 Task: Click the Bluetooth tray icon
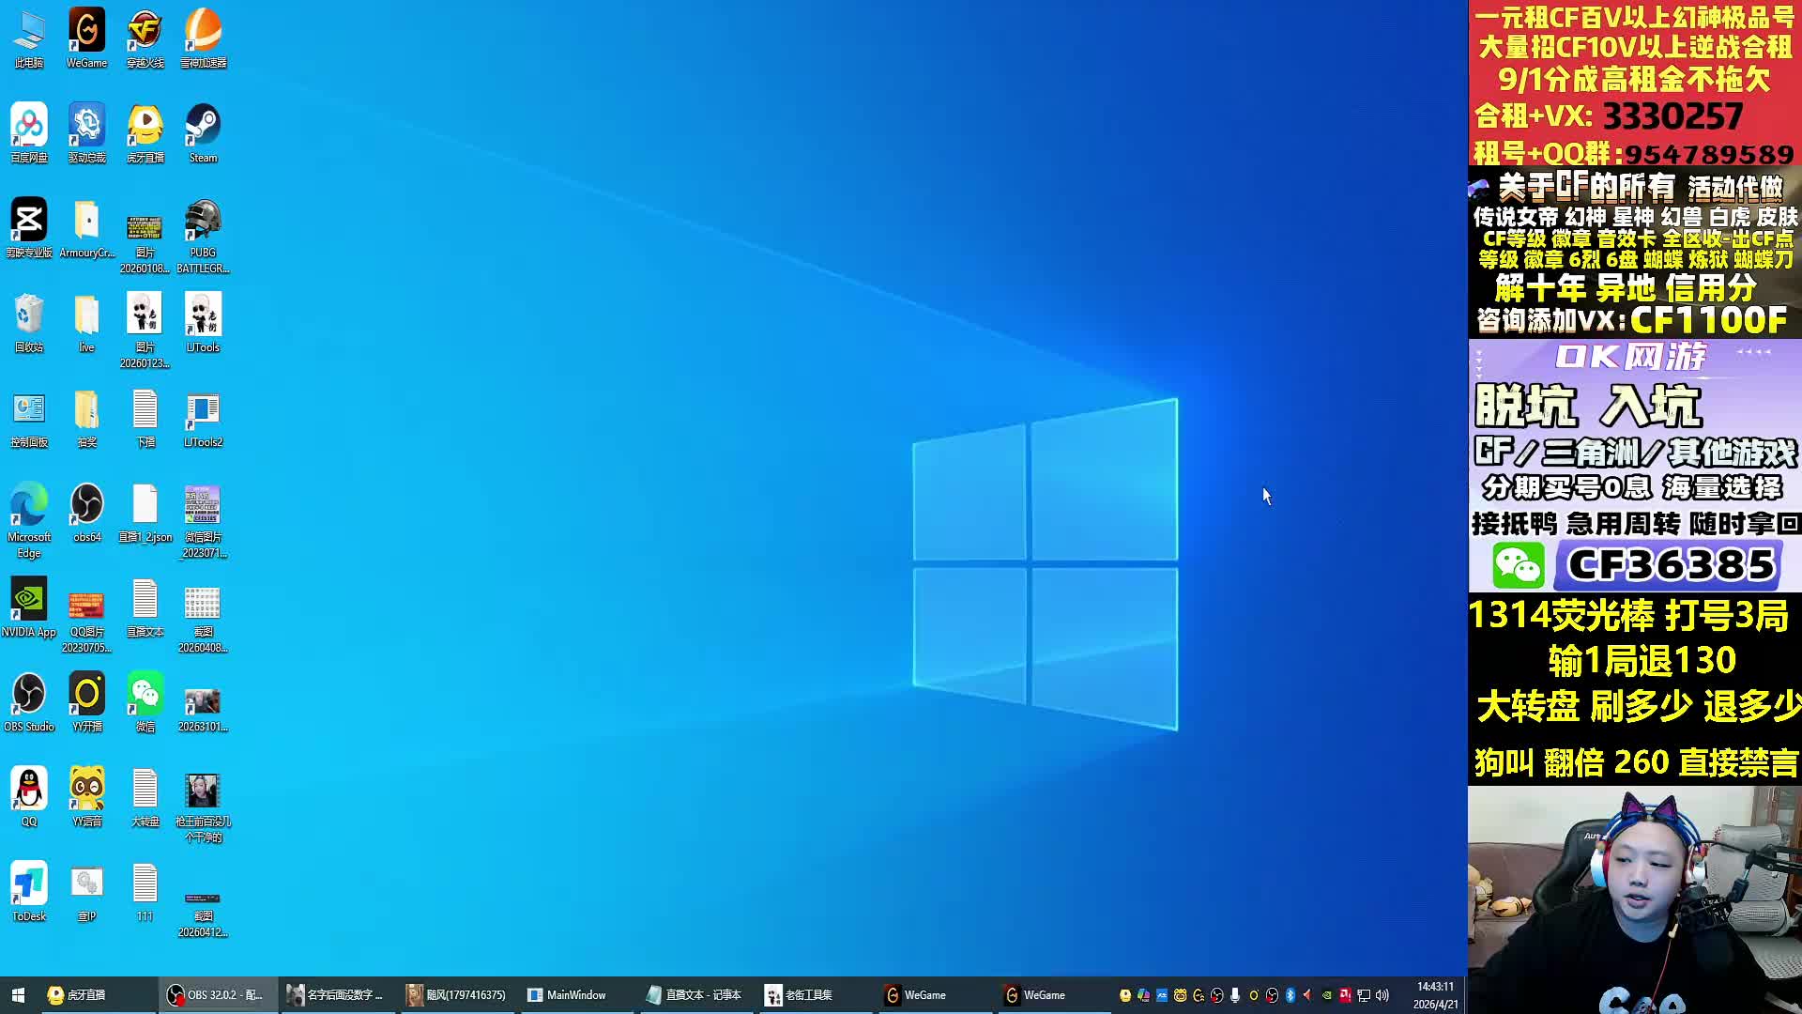click(1290, 995)
